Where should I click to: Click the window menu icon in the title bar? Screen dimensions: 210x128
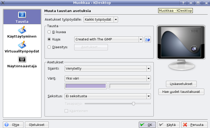click(3, 3)
